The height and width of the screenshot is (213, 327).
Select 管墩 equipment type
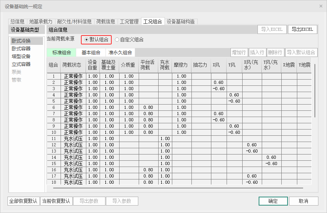click(27, 80)
